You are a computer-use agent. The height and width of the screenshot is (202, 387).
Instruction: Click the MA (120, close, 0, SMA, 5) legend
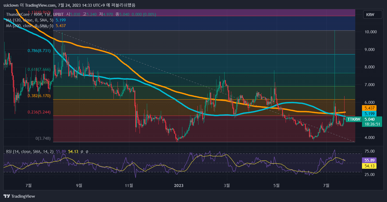pyautogui.click(x=30, y=20)
